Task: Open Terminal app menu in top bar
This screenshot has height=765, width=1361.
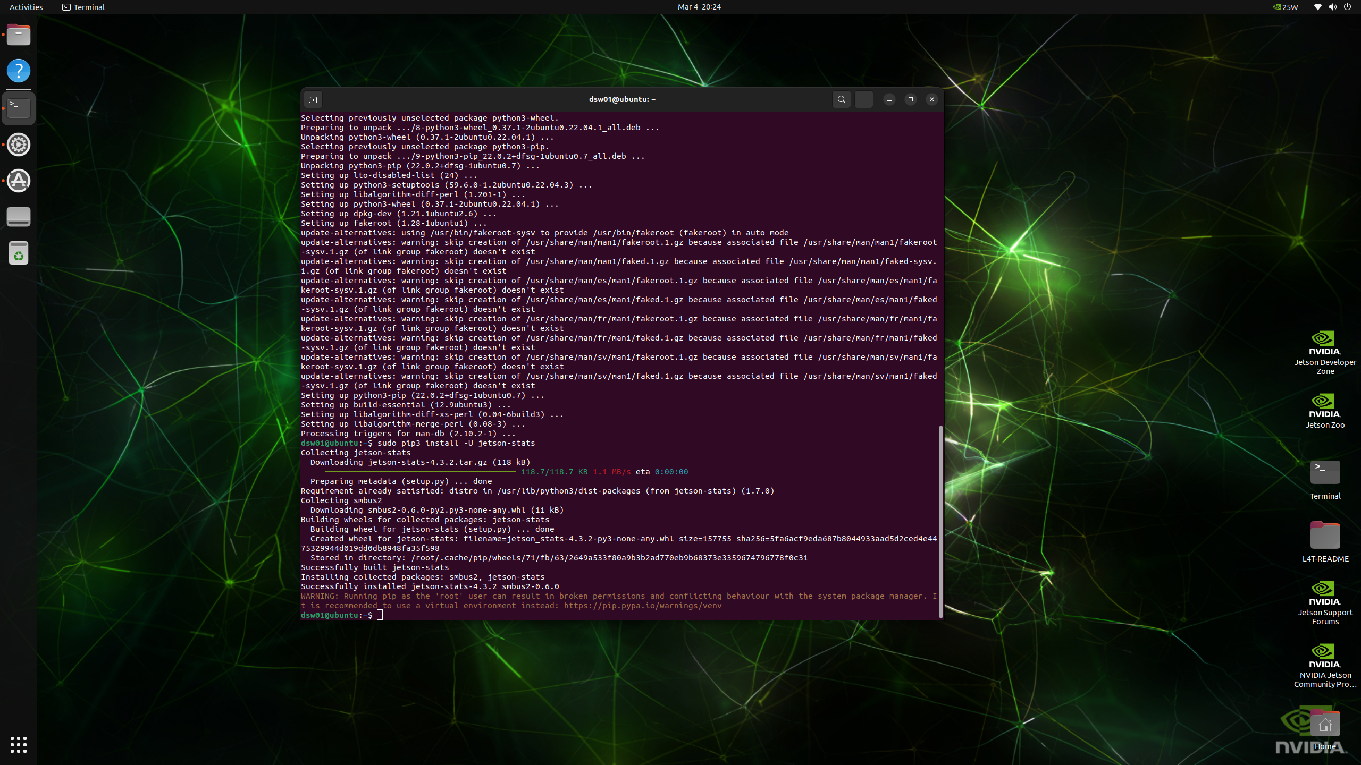Action: point(83,7)
